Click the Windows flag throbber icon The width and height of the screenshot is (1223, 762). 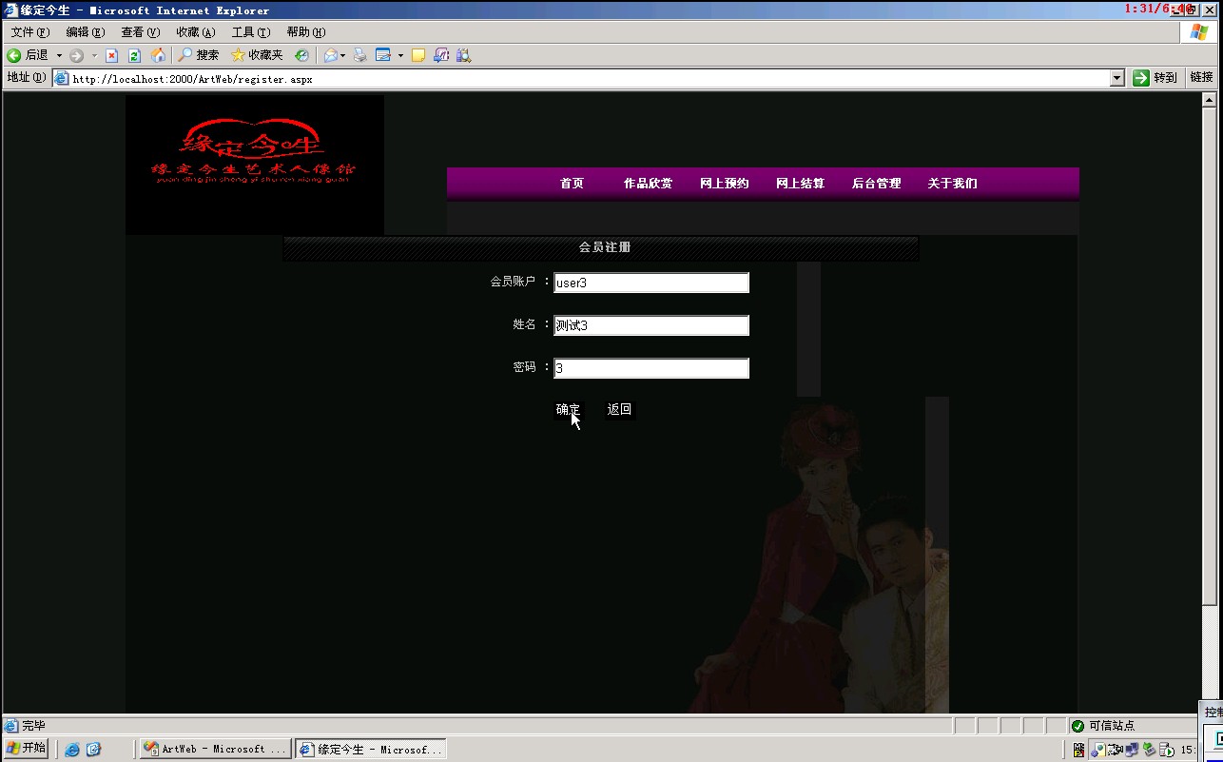point(1200,32)
